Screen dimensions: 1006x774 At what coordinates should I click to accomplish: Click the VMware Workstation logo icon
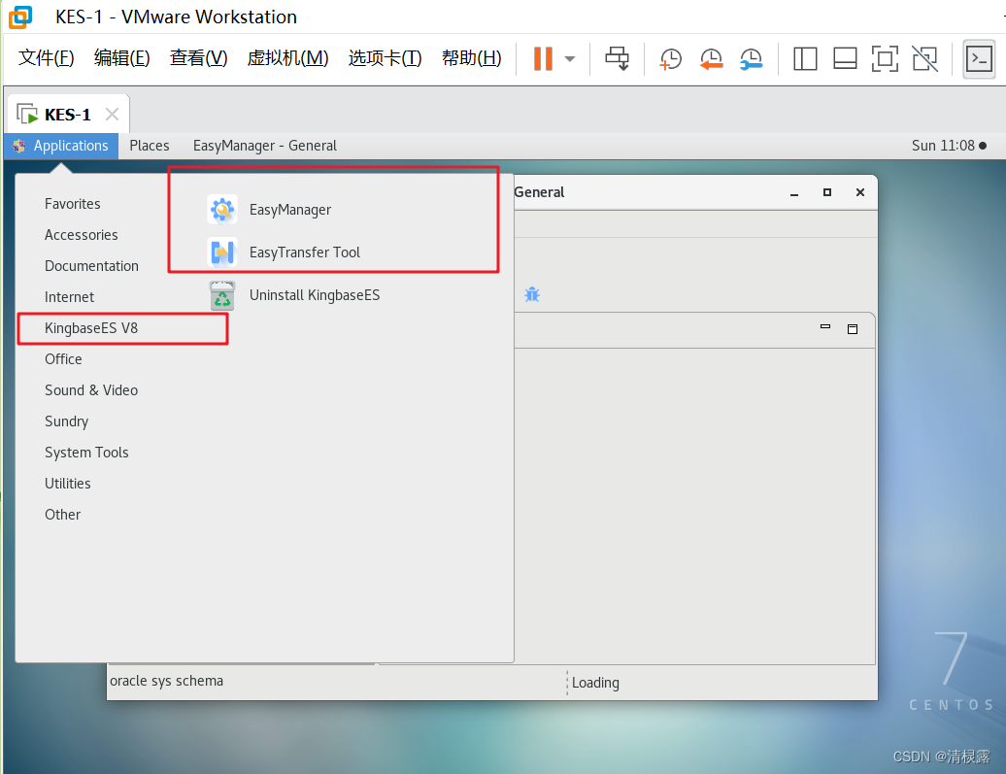tap(19, 17)
